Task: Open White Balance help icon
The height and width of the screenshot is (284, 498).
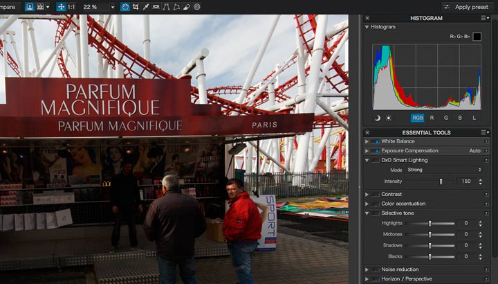Action: coord(486,141)
